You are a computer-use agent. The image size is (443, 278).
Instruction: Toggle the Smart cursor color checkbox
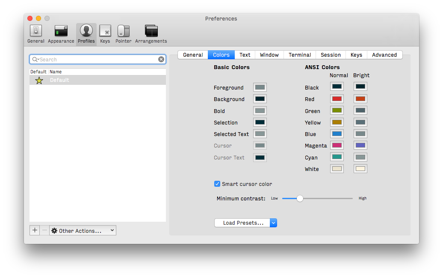(x=217, y=184)
